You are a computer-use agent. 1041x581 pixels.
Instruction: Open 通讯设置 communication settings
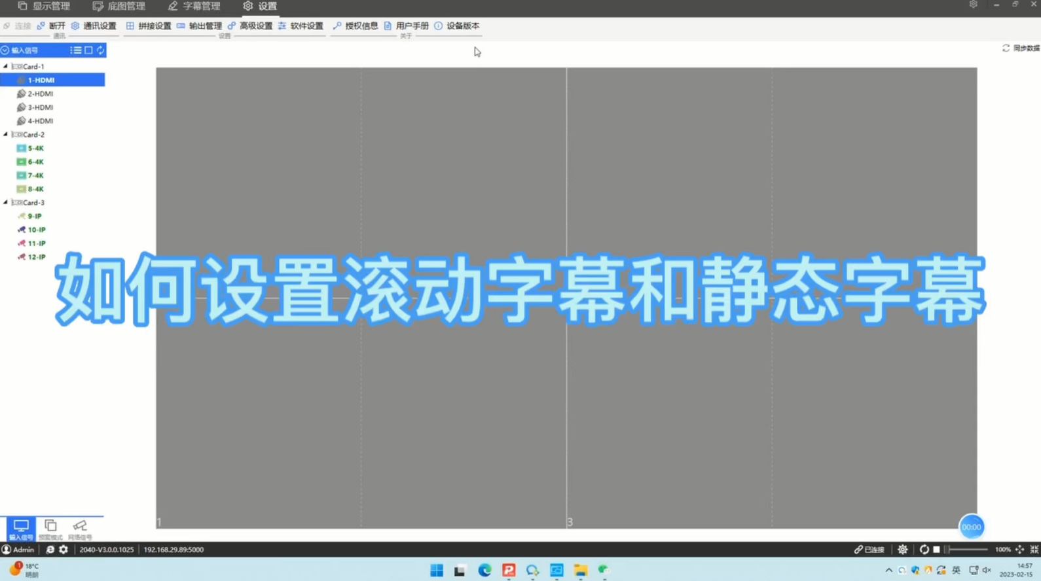[94, 26]
